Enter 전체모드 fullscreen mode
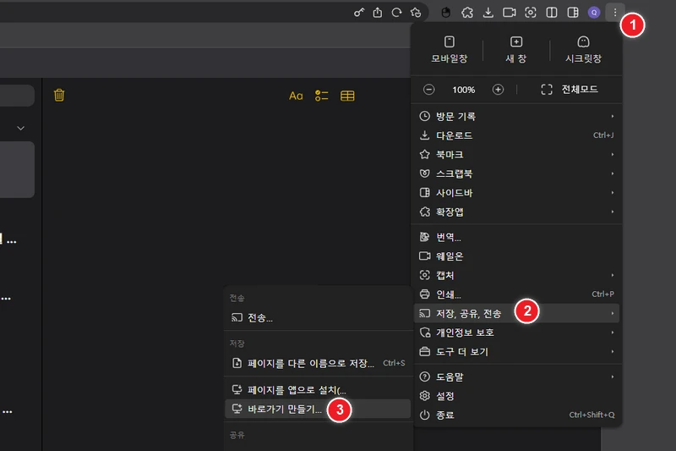Viewport: 676px width, 451px height. point(569,90)
